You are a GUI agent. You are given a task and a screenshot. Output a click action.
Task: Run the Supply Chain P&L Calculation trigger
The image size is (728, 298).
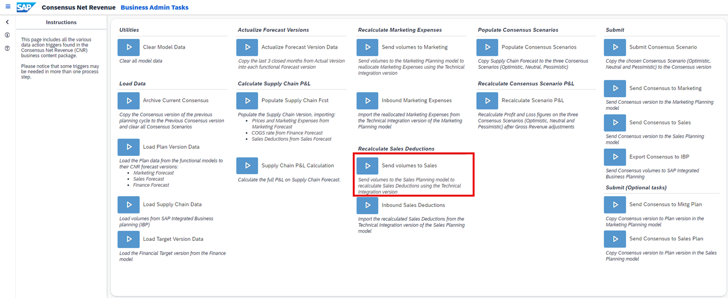click(x=247, y=166)
